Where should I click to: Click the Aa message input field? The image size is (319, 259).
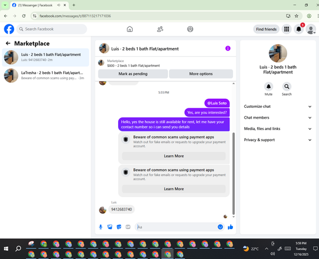click(x=177, y=227)
